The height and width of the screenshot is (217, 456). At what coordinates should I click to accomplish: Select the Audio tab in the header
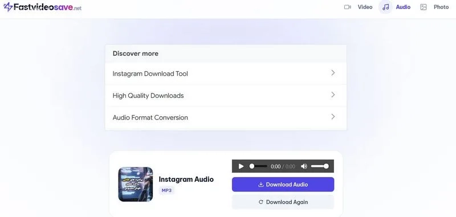tap(403, 7)
